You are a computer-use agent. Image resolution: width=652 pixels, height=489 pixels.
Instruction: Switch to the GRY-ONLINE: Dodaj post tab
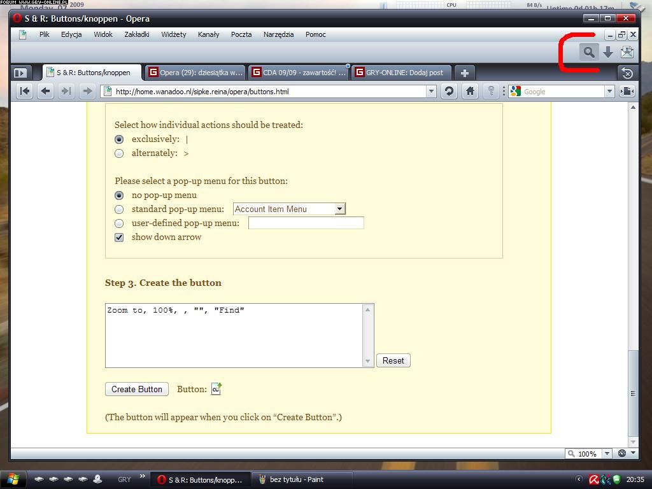[402, 73]
